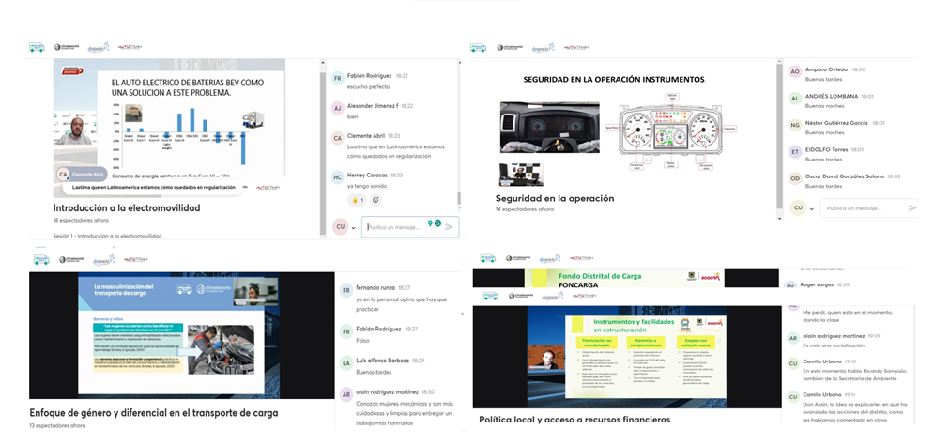This screenshot has width=934, height=445.
Task: Open add-reaction picker under Herney Caracas's message
Action: pyautogui.click(x=375, y=200)
